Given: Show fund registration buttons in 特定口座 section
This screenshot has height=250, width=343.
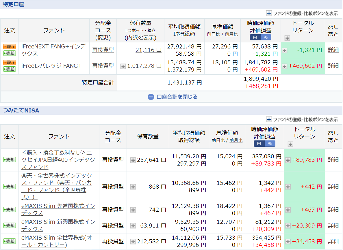Looking at the screenshot, I should [302, 13].
